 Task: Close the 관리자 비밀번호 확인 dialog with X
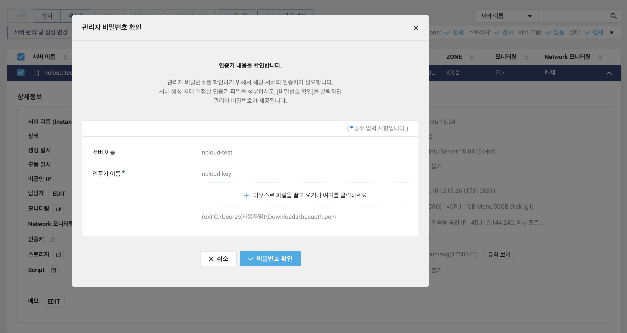pos(416,28)
